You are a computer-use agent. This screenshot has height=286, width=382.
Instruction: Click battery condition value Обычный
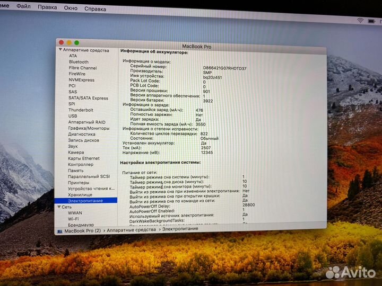point(210,138)
